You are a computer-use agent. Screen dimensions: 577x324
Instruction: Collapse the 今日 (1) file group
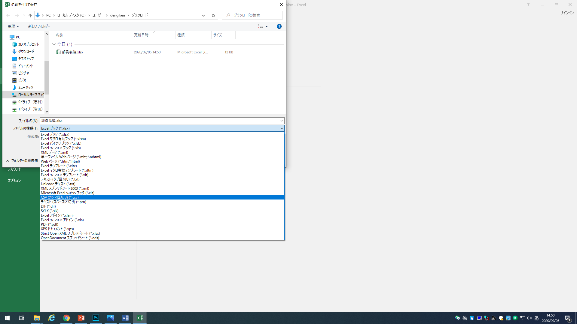click(x=54, y=44)
